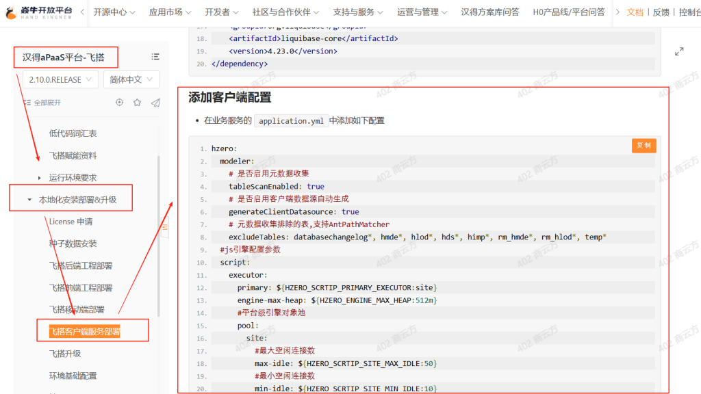The width and height of the screenshot is (701, 394).
Task: Click the locate current page target icon
Action: 119,103
